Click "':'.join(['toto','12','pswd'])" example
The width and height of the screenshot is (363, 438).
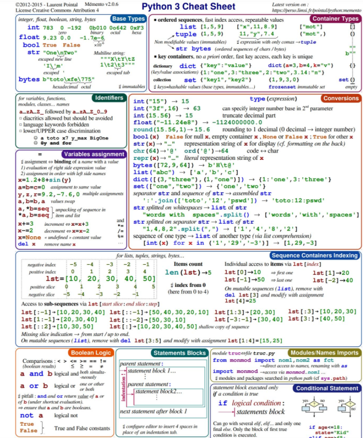233,201
